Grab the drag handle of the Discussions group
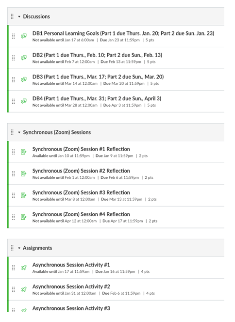 point(12,17)
